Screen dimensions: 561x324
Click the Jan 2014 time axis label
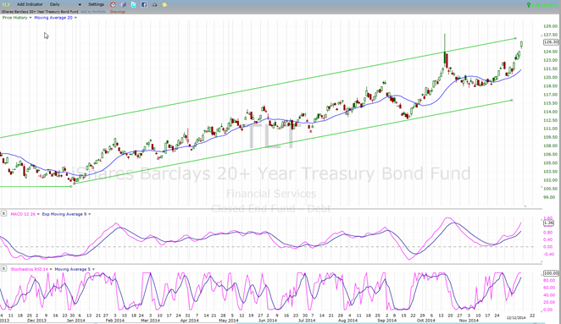[x=76, y=321]
